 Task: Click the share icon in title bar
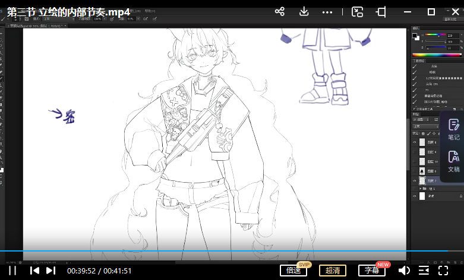(280, 11)
